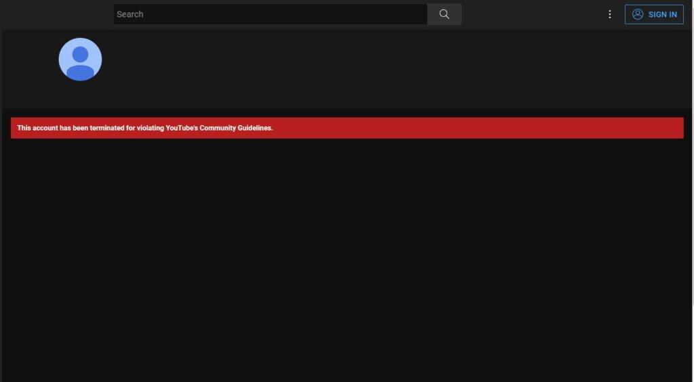Click the YouTube Search input field

point(270,14)
